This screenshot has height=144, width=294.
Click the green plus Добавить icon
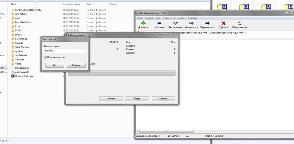coord(143,23)
